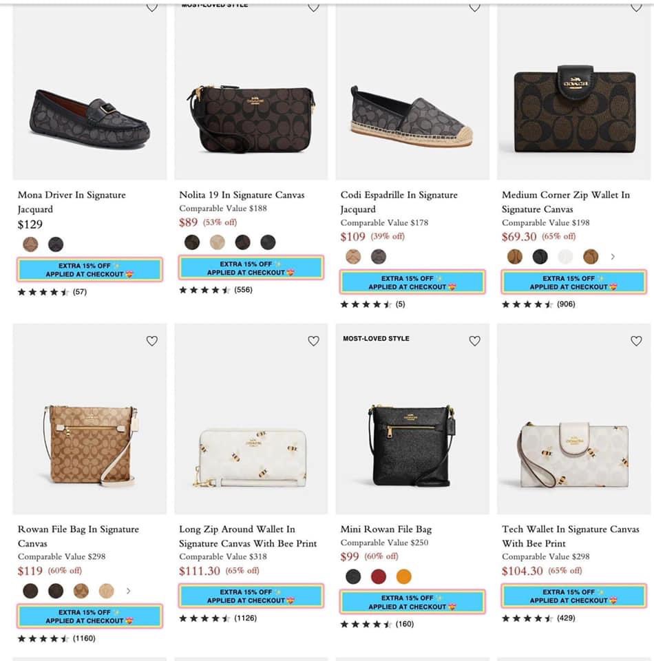
Task: Open the Nolita 19 In Signature Canvas title link
Action: (242, 195)
